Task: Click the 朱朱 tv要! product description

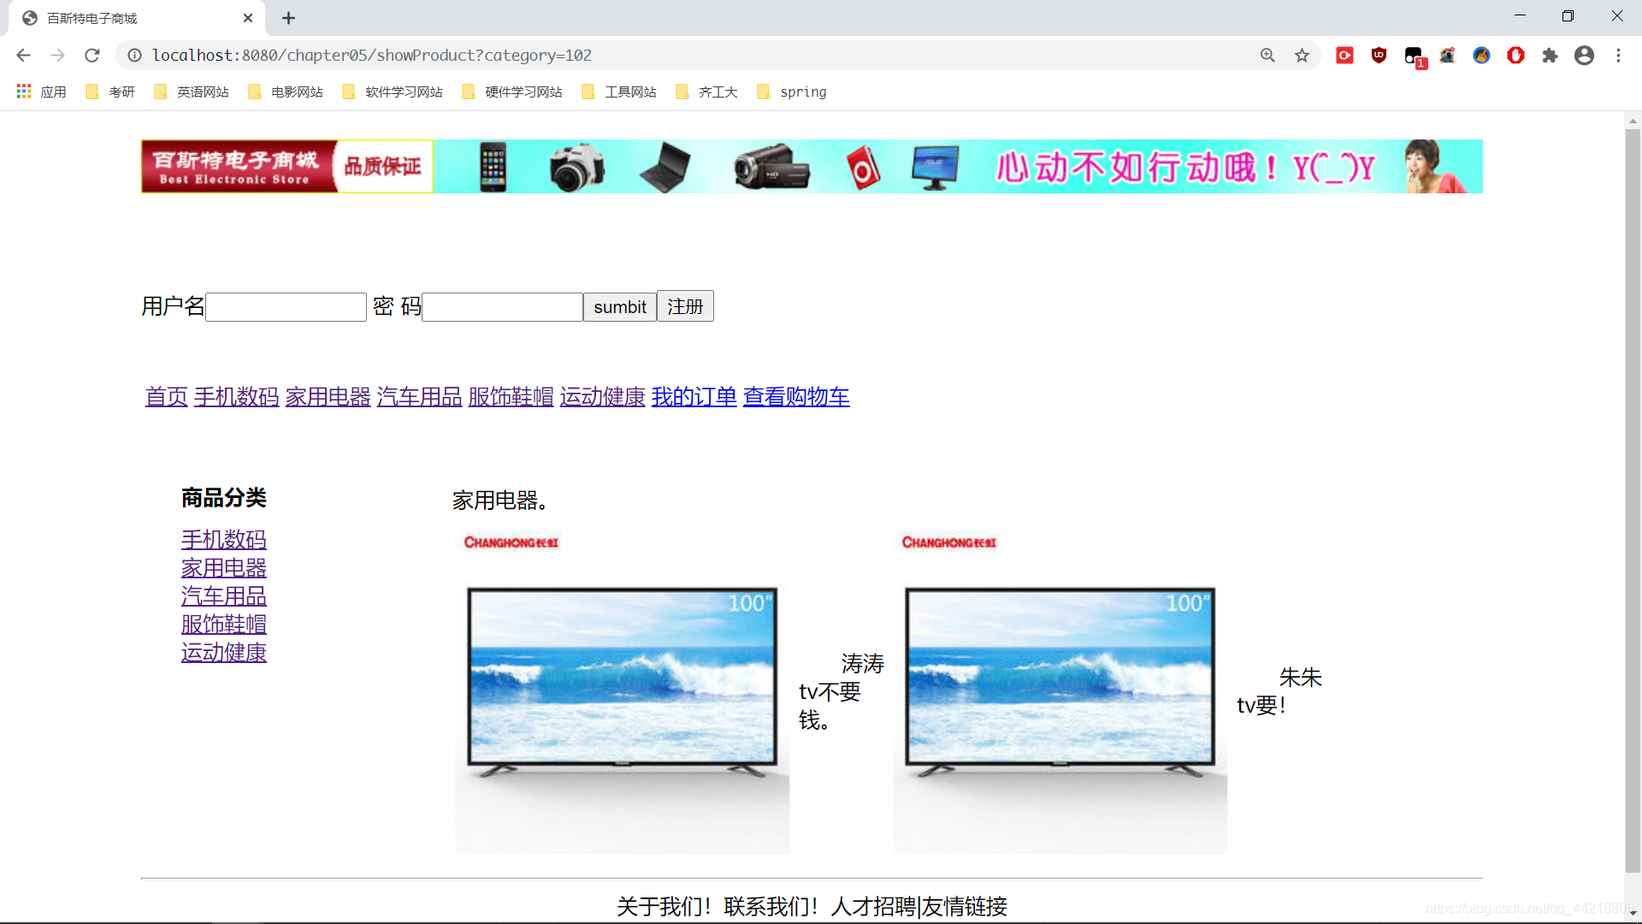Action: [x=1279, y=691]
